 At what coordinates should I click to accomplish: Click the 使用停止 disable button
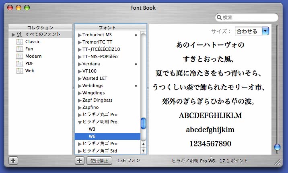click(x=99, y=160)
